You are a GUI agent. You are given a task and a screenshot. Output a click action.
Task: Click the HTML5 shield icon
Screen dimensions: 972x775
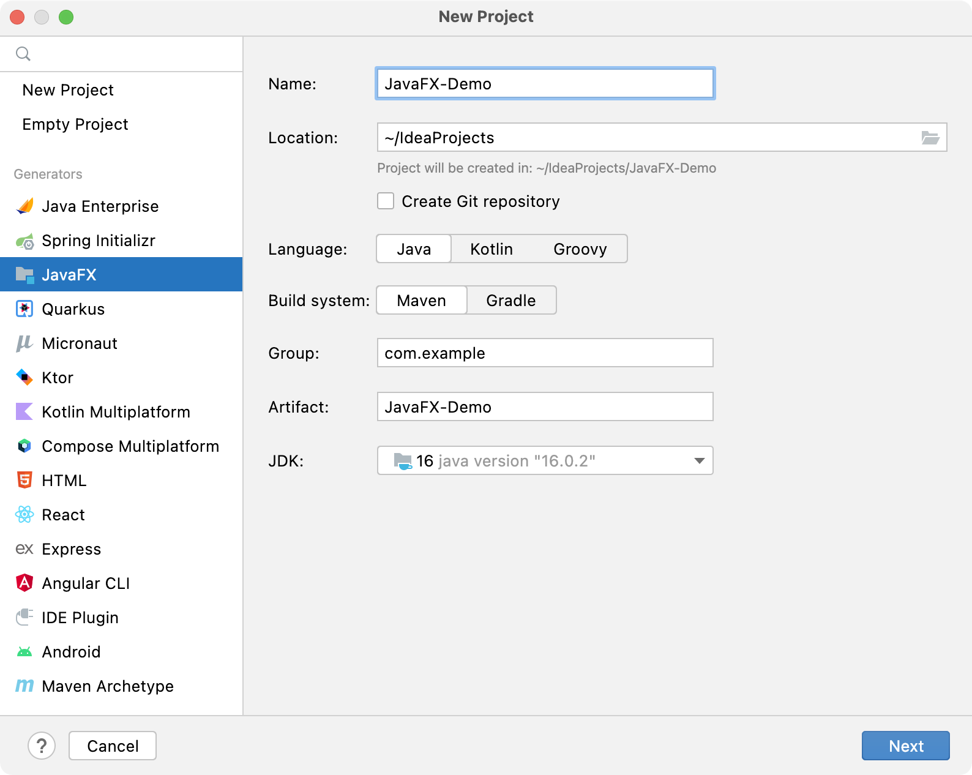24,480
